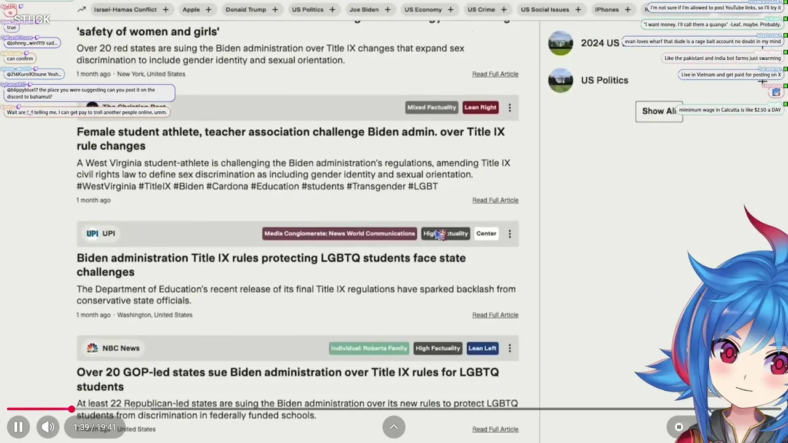The image size is (788, 443).
Task: Open three-dot menu on the UPI article
Action: (510, 234)
